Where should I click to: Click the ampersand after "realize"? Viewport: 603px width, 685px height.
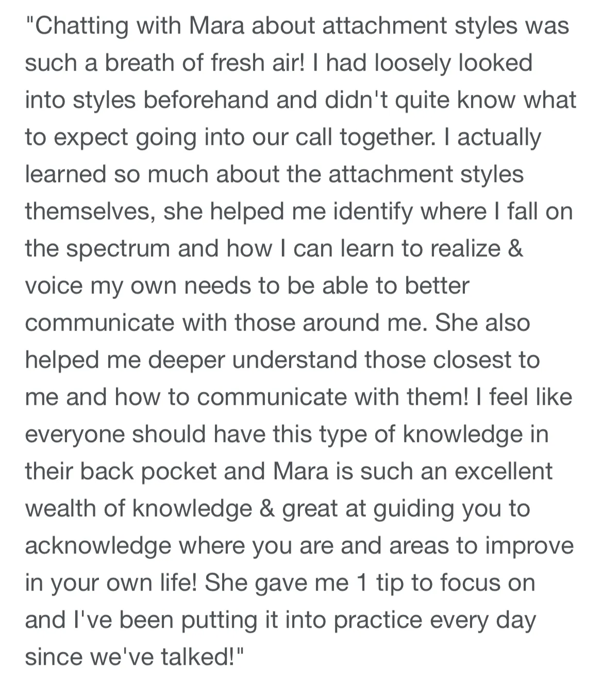(x=515, y=249)
